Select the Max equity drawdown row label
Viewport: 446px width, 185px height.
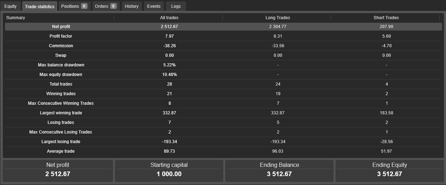(61, 75)
